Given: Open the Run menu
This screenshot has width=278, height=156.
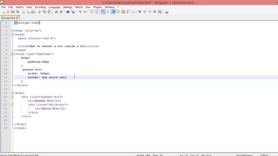Looking at the screenshot, I should click(88, 7).
